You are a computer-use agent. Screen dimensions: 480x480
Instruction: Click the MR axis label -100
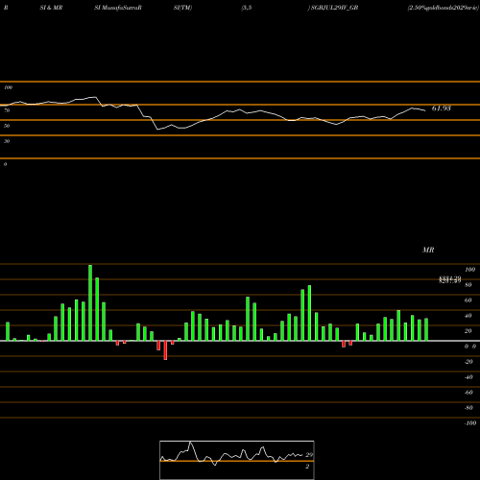pos(470,423)
